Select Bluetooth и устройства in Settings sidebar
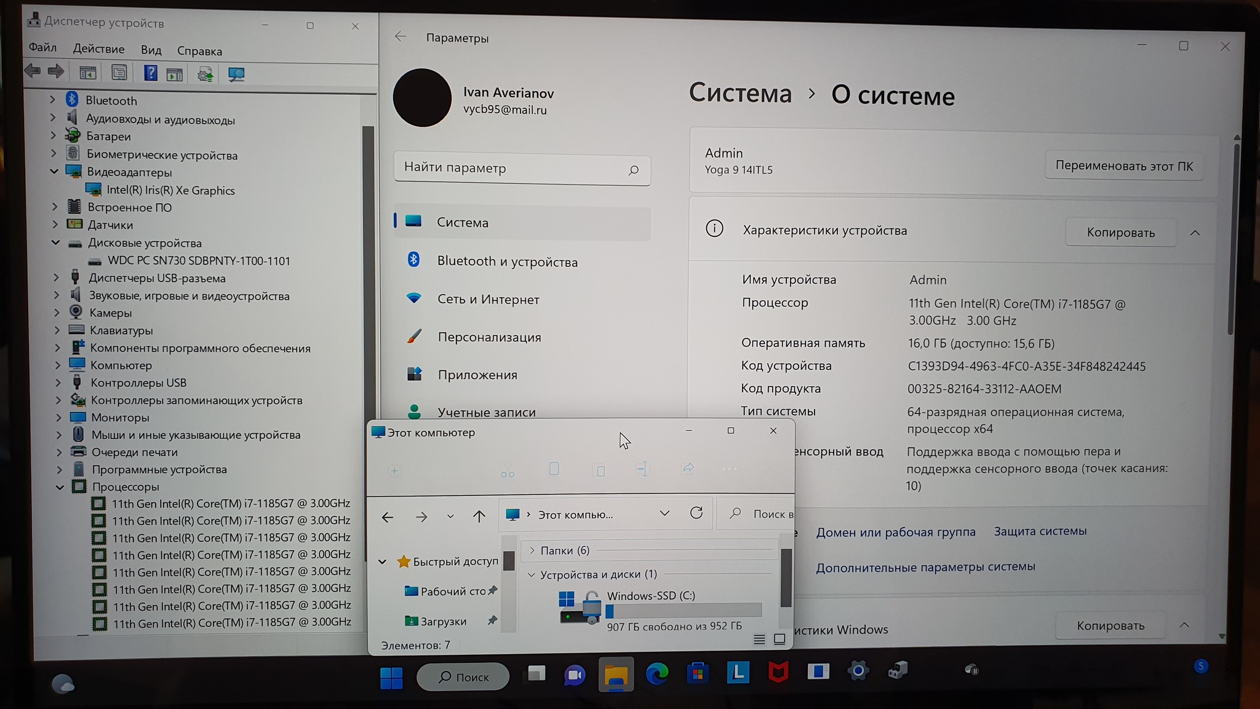Screen dimensions: 1260x709 click(507, 262)
